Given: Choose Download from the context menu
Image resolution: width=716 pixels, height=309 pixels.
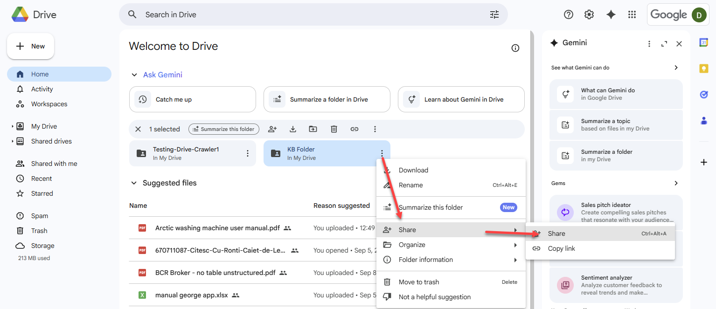Looking at the screenshot, I should tap(451, 170).
